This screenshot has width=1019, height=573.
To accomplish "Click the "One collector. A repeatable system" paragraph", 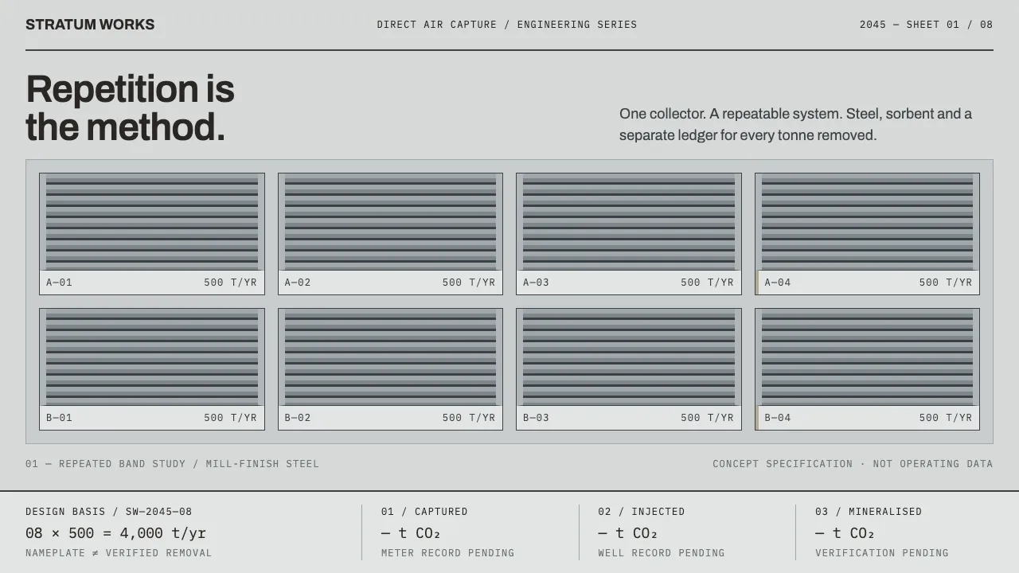I will [796, 124].
